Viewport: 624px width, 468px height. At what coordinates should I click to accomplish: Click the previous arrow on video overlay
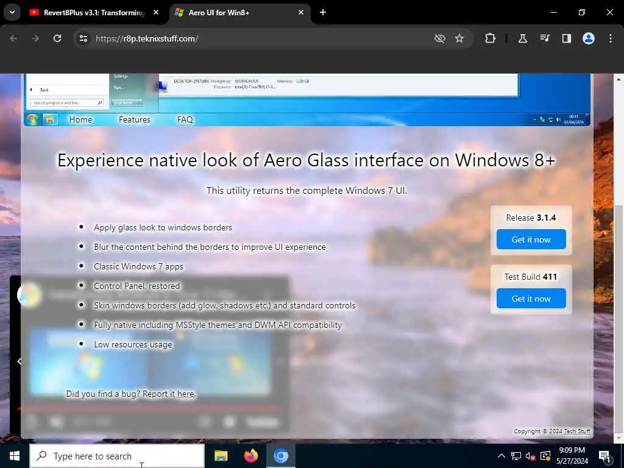(19, 361)
